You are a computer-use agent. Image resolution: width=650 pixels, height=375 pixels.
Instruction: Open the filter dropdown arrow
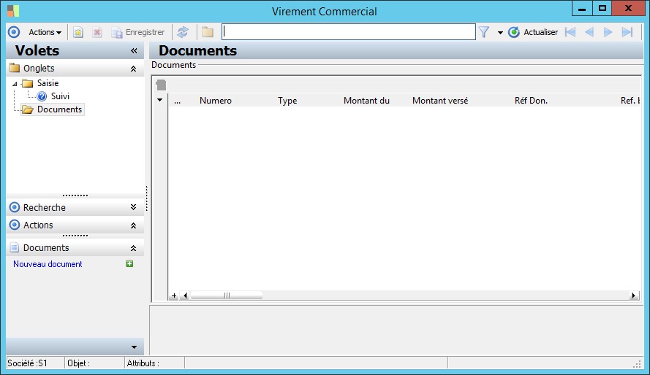click(x=500, y=33)
